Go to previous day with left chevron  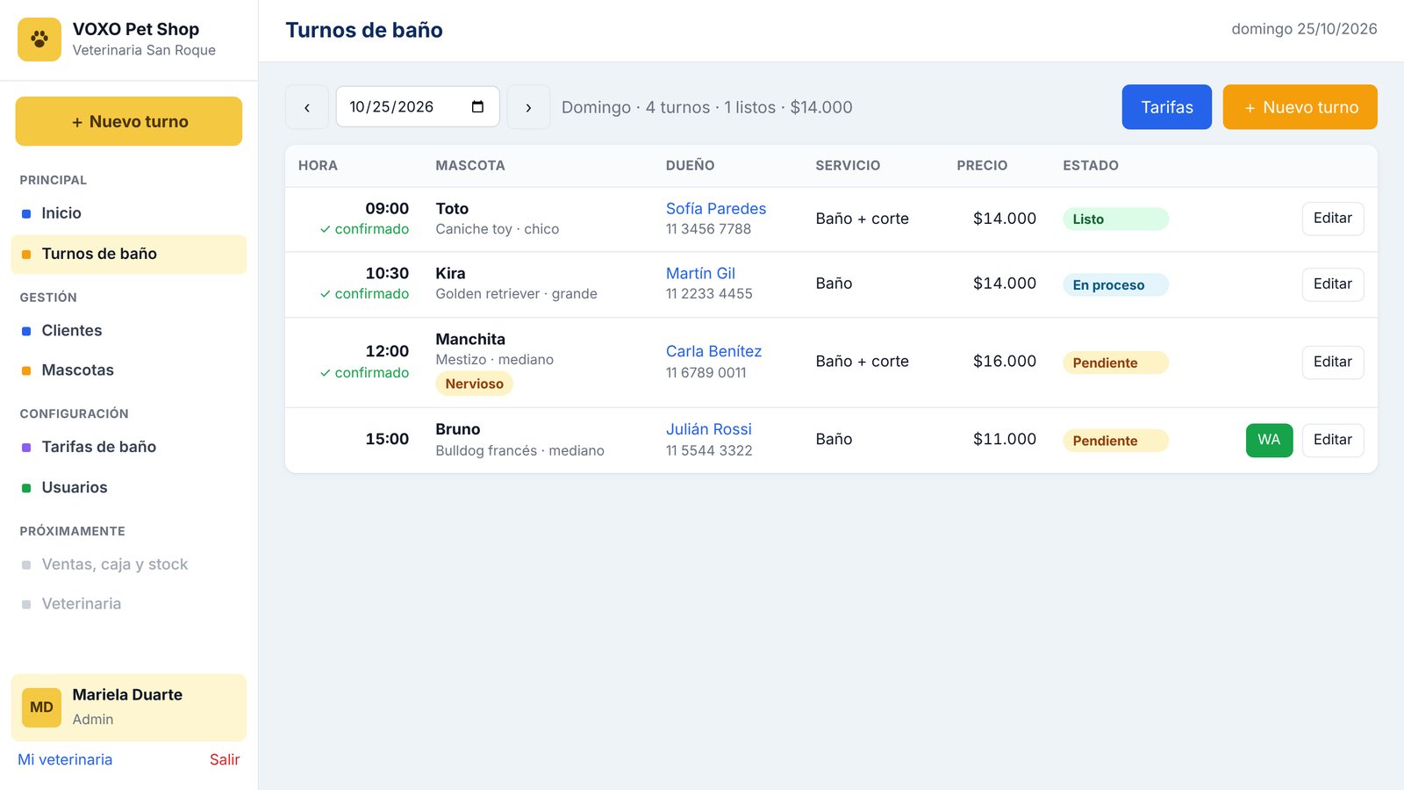pyautogui.click(x=307, y=107)
